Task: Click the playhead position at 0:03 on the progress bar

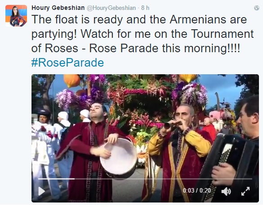Action: point(75,179)
